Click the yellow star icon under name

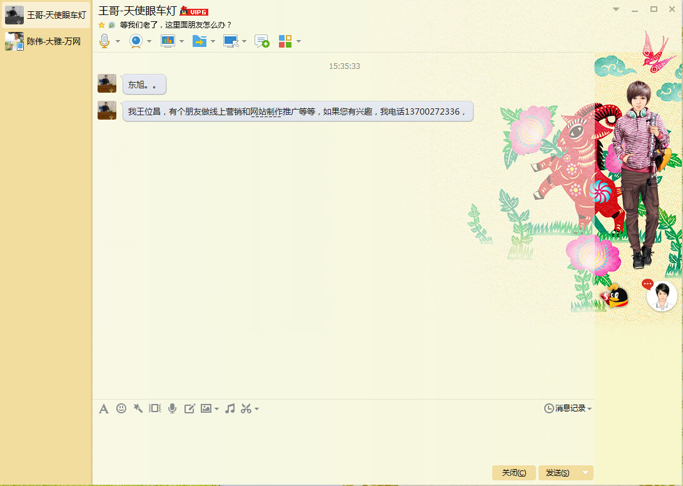(101, 25)
